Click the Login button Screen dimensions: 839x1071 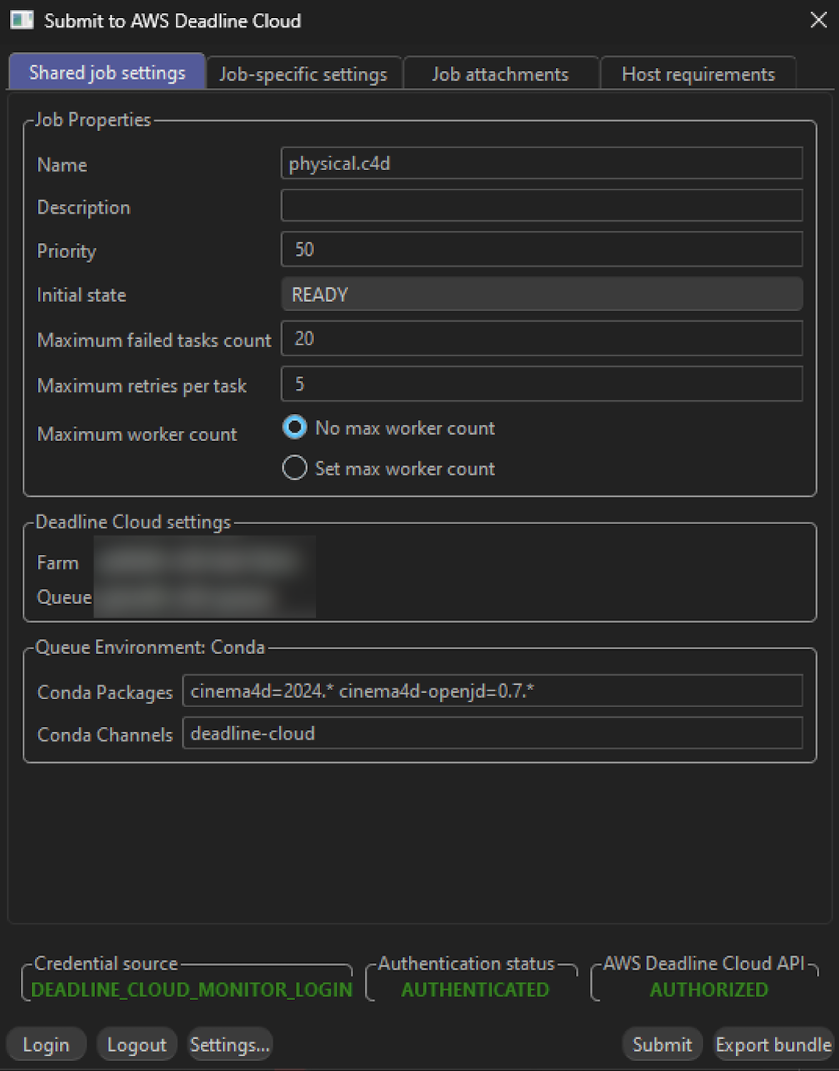click(46, 1044)
